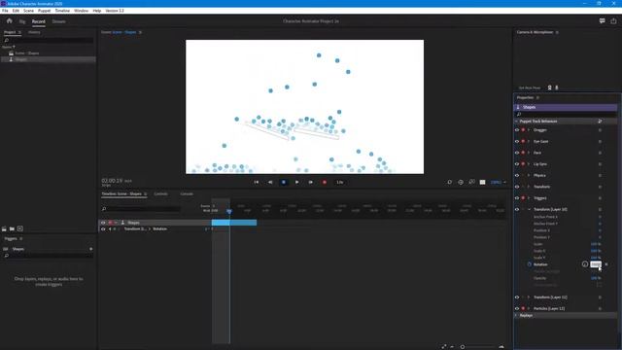
Task: Open the feedback chat icon
Action: (603, 21)
